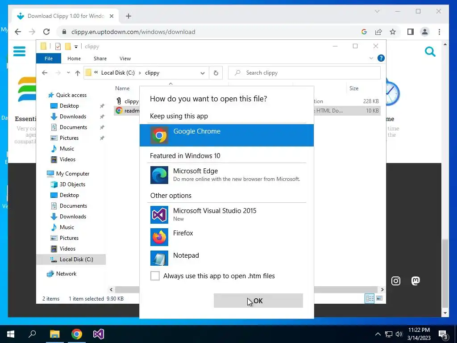Click File Explorer back arrow

pyautogui.click(x=45, y=73)
